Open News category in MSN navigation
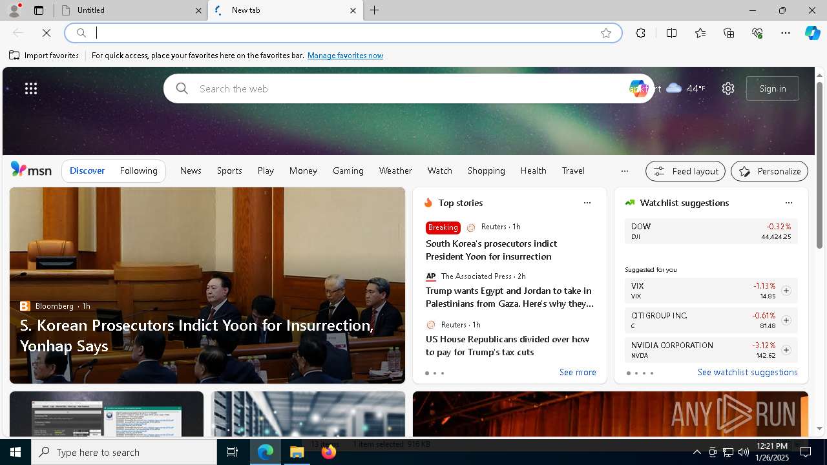 pyautogui.click(x=191, y=170)
